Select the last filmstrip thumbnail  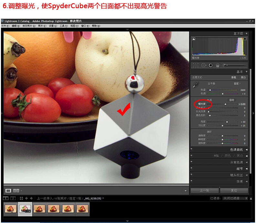[82, 209]
